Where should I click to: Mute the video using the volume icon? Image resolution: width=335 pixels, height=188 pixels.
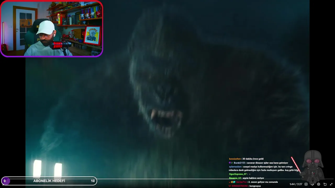[312, 184]
